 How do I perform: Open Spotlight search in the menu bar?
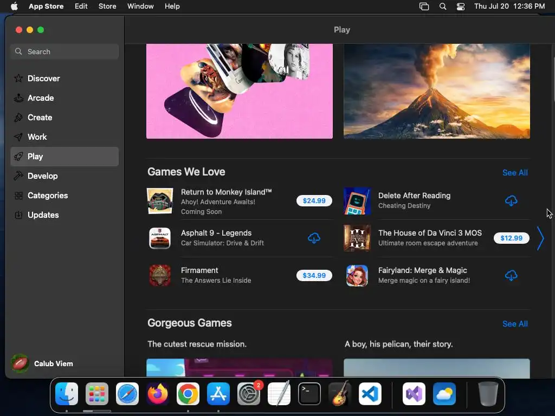pyautogui.click(x=443, y=6)
